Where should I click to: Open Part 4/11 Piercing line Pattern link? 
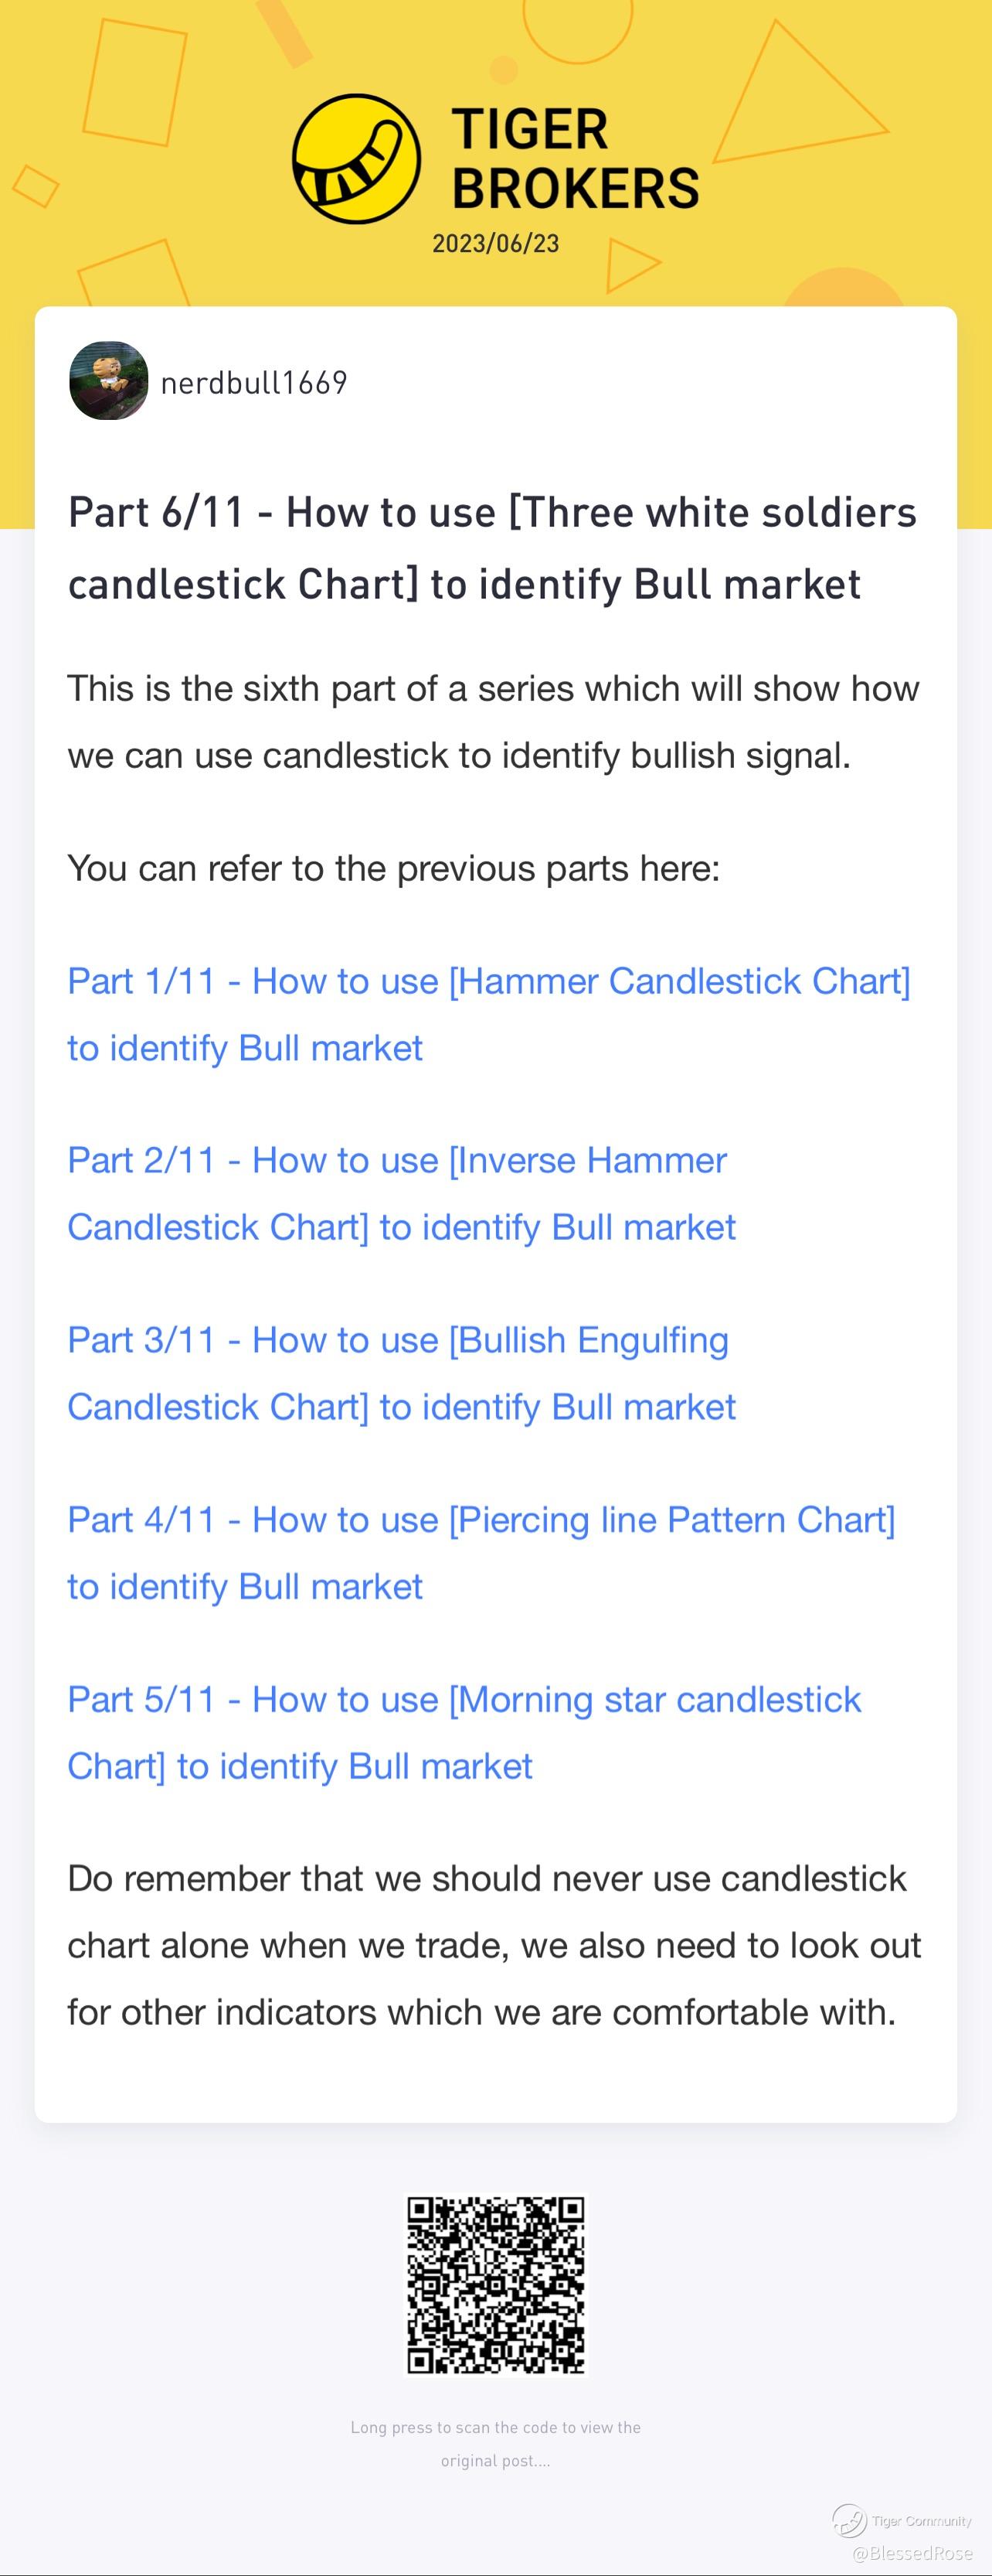tap(481, 1552)
